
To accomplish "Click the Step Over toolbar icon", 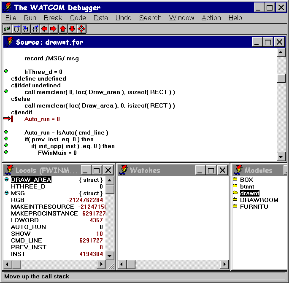I will [x=16, y=29].
